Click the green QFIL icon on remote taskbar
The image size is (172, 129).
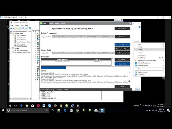click(67, 106)
